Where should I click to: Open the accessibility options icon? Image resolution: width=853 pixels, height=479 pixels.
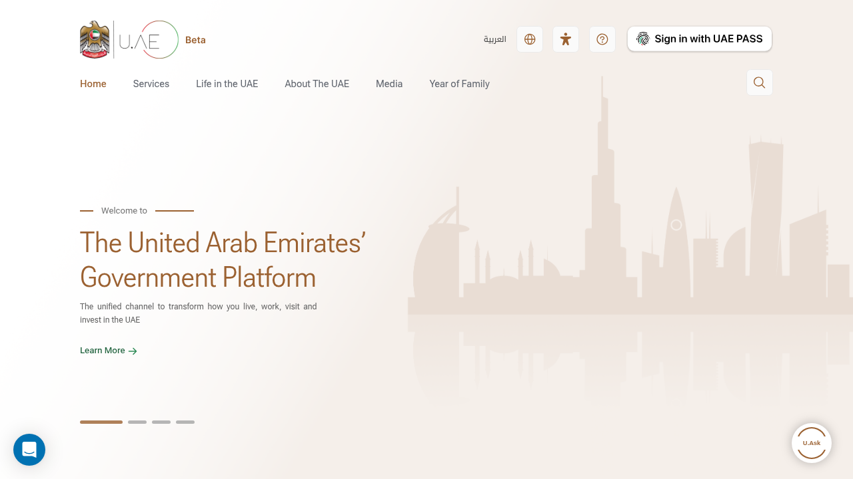566,39
